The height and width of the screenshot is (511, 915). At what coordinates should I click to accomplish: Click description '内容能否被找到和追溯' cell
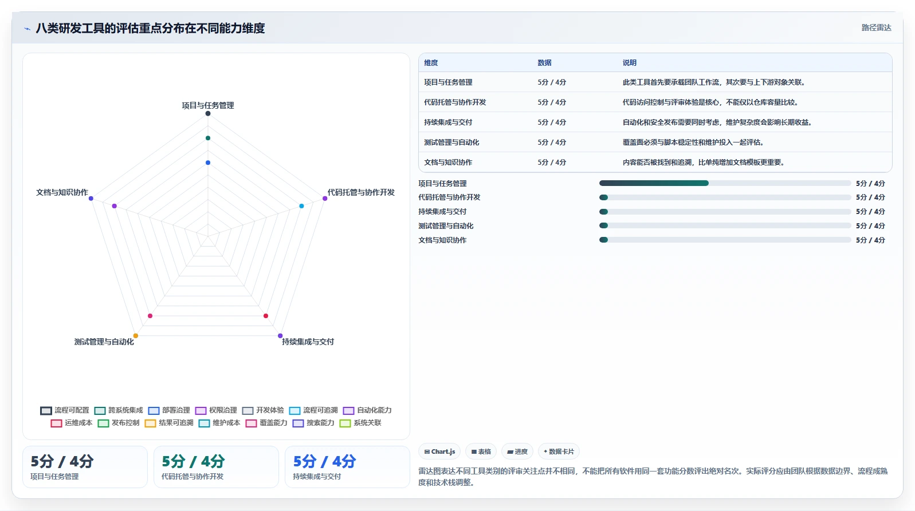705,163
